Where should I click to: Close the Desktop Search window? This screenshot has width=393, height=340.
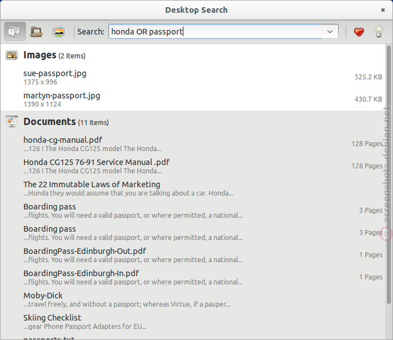[x=383, y=10]
